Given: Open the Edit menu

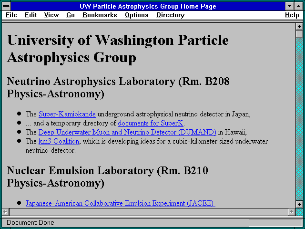Looking at the screenshot, I should coord(30,15).
